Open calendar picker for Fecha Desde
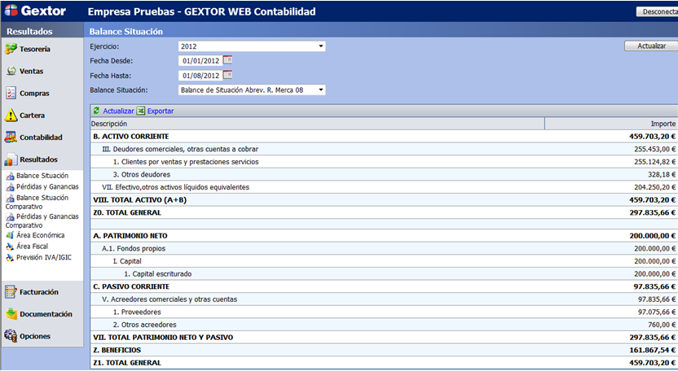 tap(227, 60)
